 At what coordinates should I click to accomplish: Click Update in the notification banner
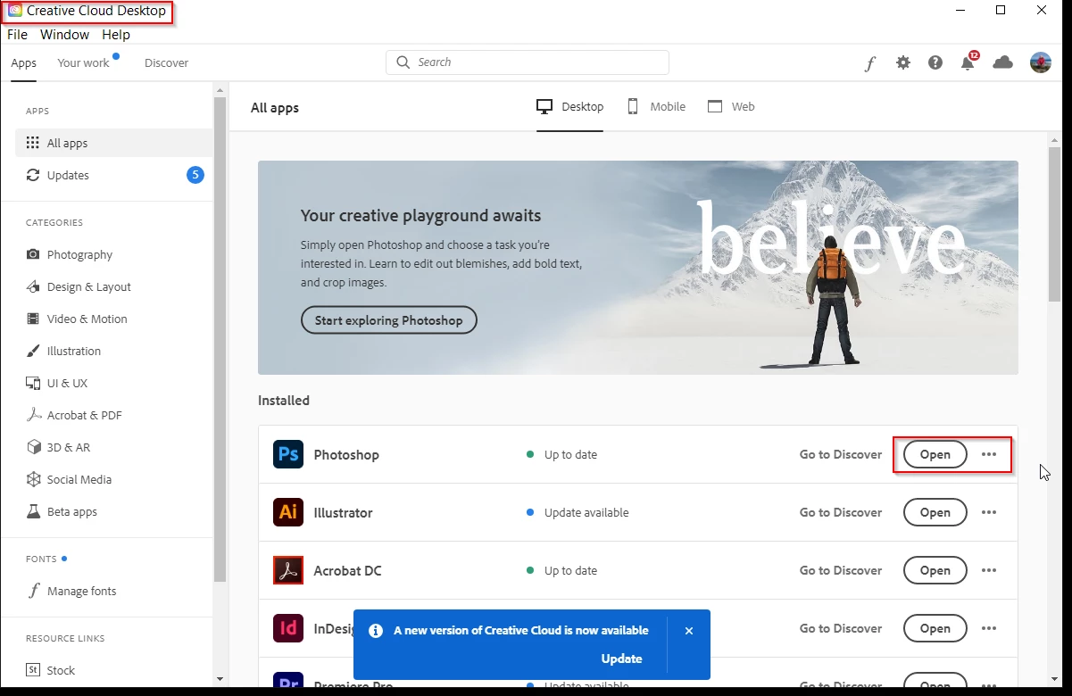tap(622, 659)
